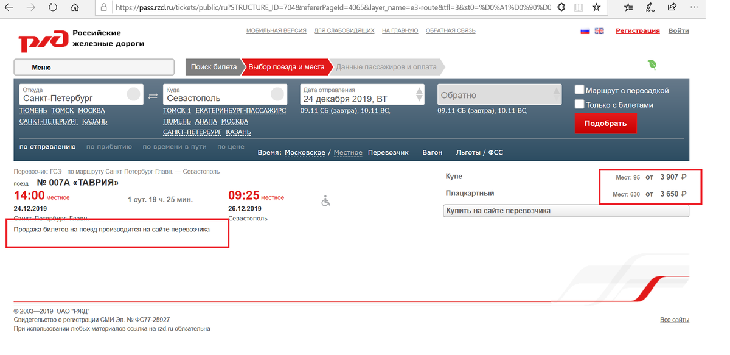This screenshot has height=355, width=730.
Task: Click the browser forward arrow
Action: [30, 8]
